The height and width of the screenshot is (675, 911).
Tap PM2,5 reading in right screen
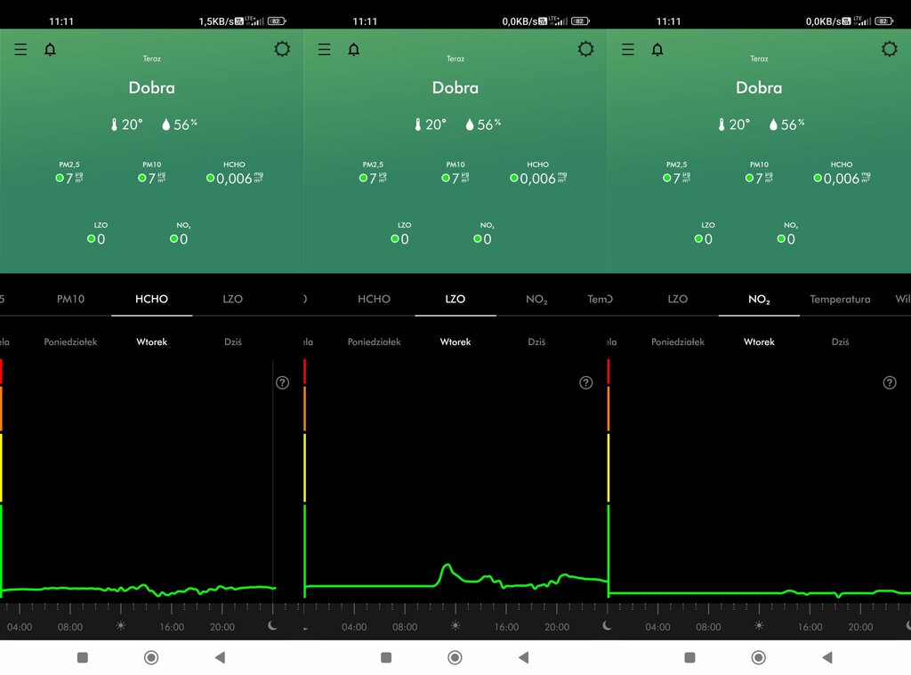(677, 173)
